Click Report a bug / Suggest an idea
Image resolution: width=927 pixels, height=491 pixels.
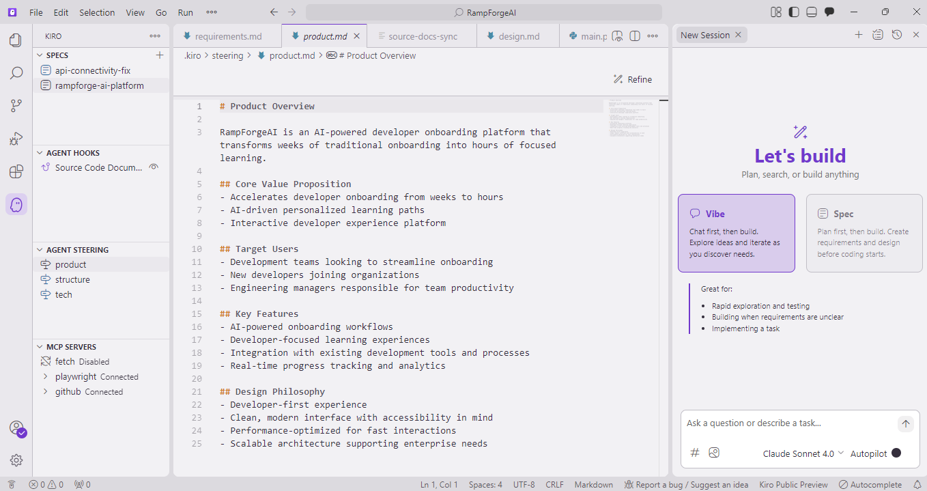(687, 484)
